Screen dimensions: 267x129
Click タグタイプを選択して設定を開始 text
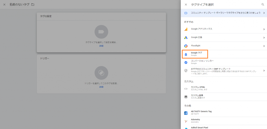point(101,42)
